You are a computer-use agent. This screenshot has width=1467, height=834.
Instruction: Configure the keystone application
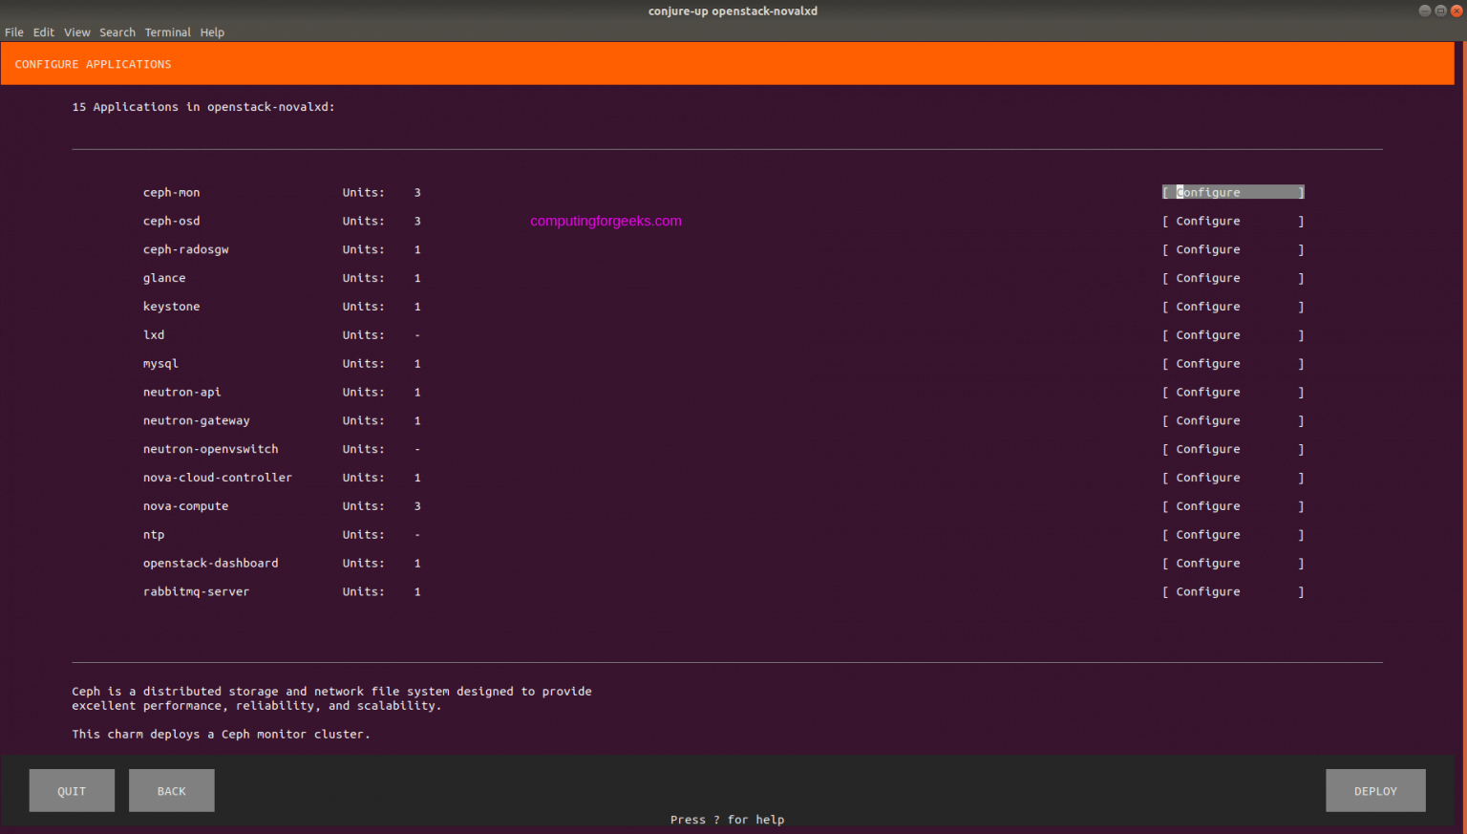pos(1232,307)
